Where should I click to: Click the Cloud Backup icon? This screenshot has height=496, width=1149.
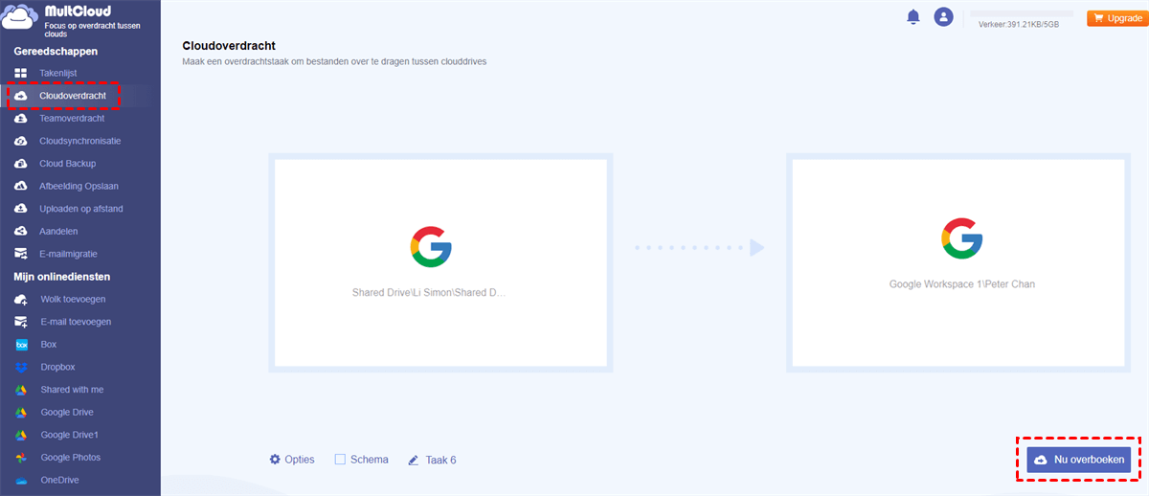(21, 164)
